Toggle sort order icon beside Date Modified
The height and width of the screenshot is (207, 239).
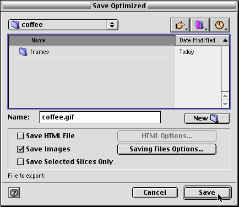(225, 40)
